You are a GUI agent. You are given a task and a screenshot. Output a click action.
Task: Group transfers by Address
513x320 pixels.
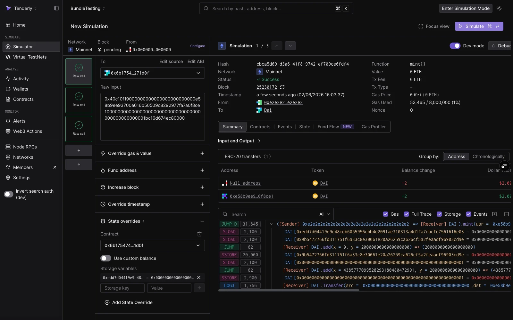(x=457, y=156)
